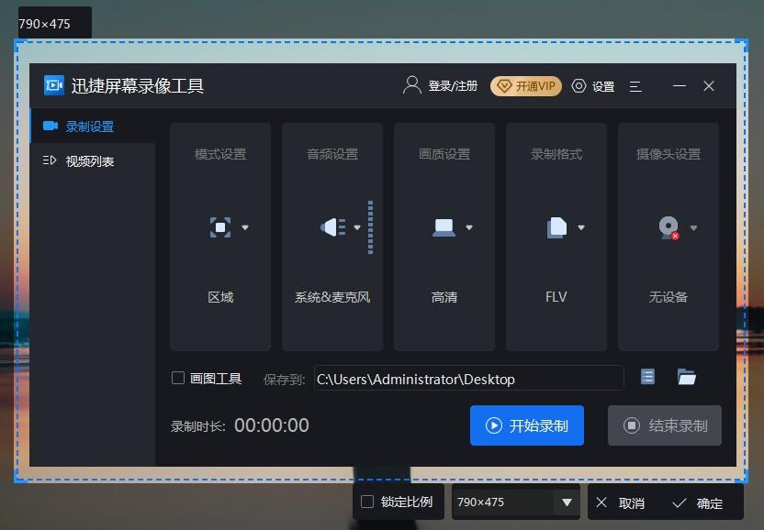Click the speaker icon under 音频设置
The image size is (764, 530).
point(332,227)
